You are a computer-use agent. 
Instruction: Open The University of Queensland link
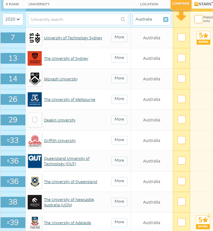coord(70,182)
